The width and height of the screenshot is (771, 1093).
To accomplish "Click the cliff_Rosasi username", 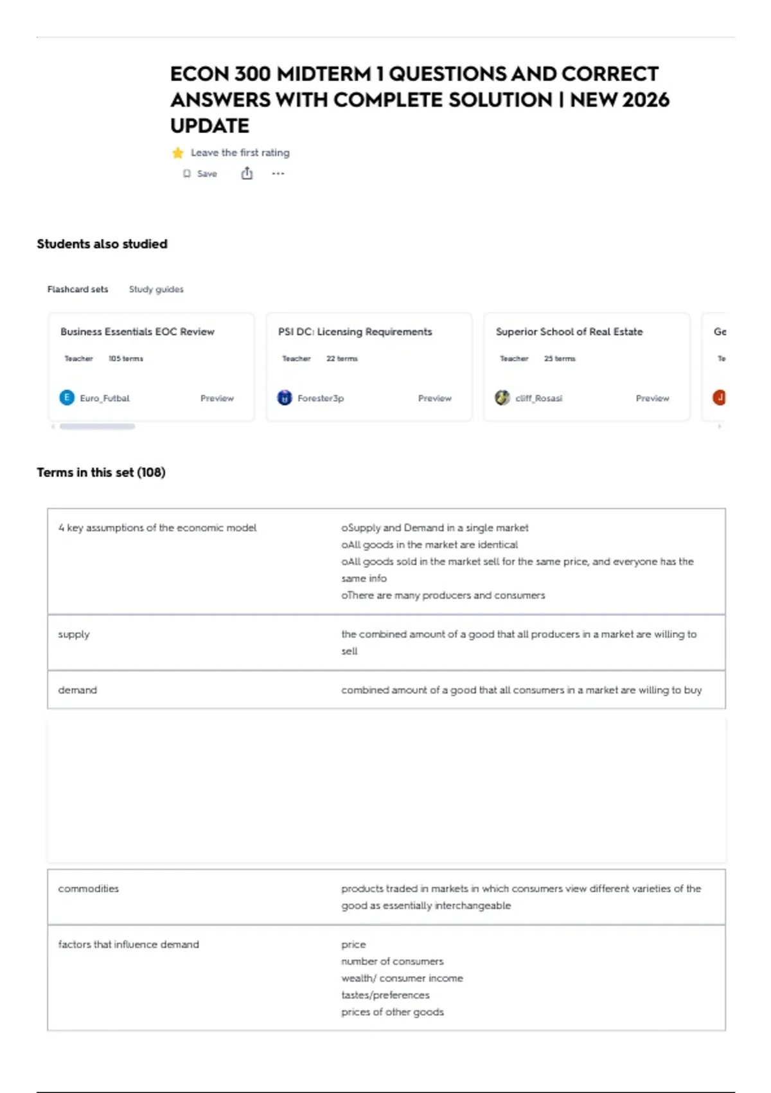I will tap(539, 399).
